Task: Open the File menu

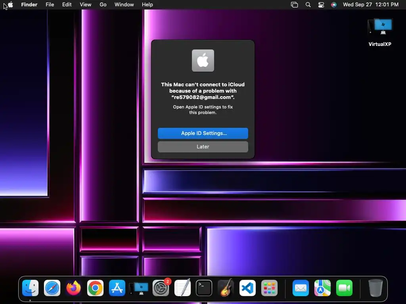Action: pyautogui.click(x=50, y=5)
